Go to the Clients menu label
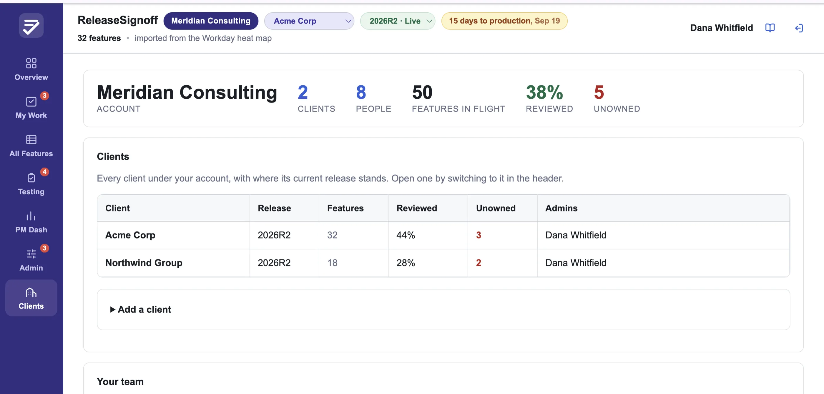The width and height of the screenshot is (824, 394). [x=31, y=306]
